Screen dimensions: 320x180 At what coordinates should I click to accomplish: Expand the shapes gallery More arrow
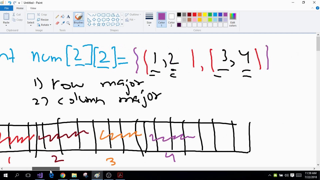[122, 24]
